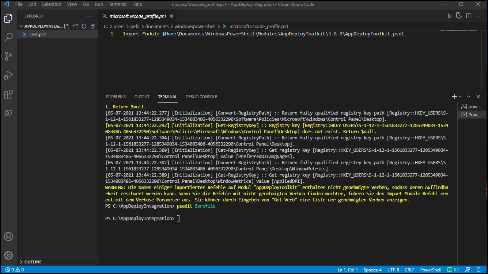Change the CRLF line ending setting

409,270
